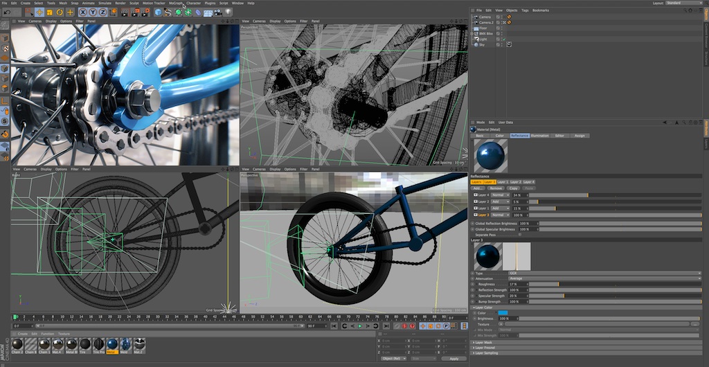Image resolution: width=709 pixels, height=367 pixels.
Task: Open Layer 3 Normal mode dropdown
Action: (x=500, y=215)
